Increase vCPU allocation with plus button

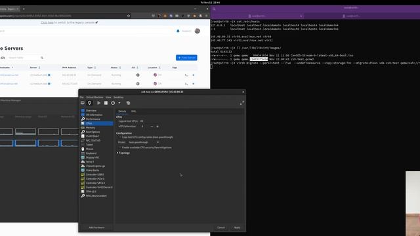point(157,127)
